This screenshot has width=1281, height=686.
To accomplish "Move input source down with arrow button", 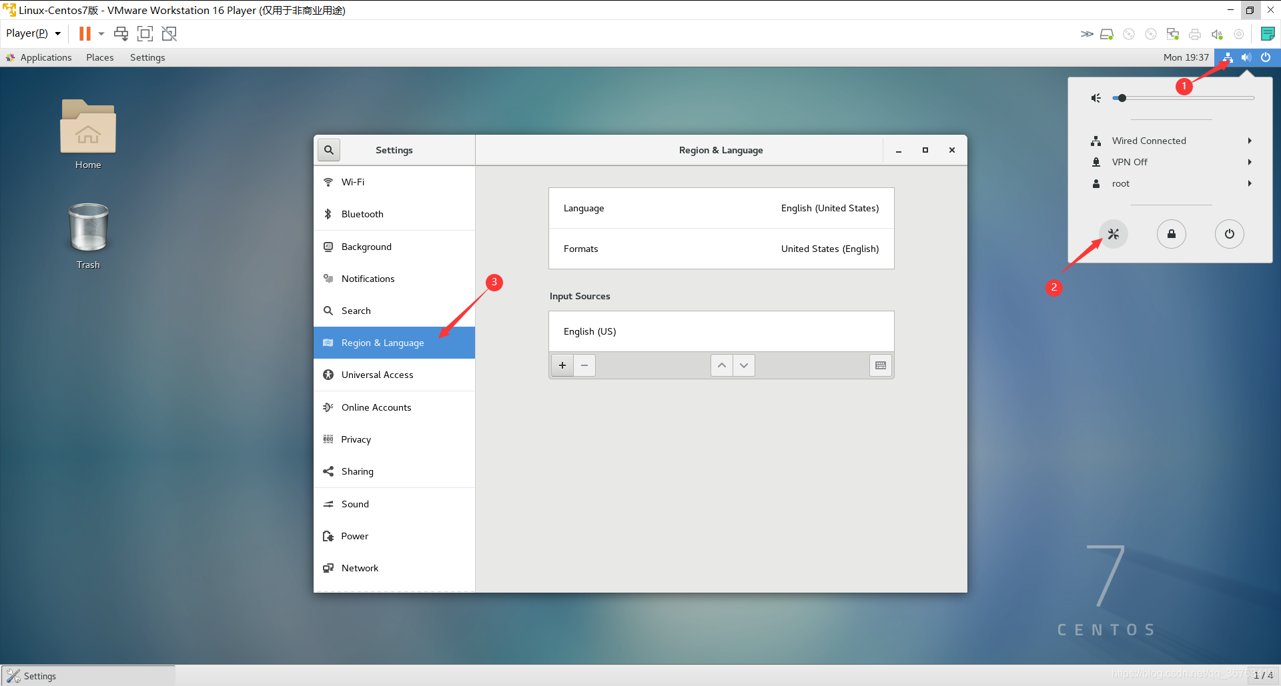I will 744,365.
